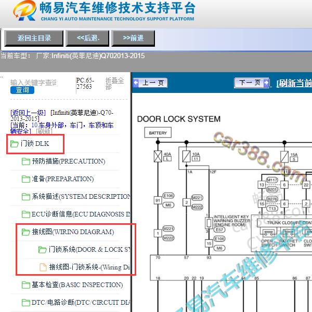Go to next page 下一页
This screenshot has width=312, height=312.
[x=252, y=83]
